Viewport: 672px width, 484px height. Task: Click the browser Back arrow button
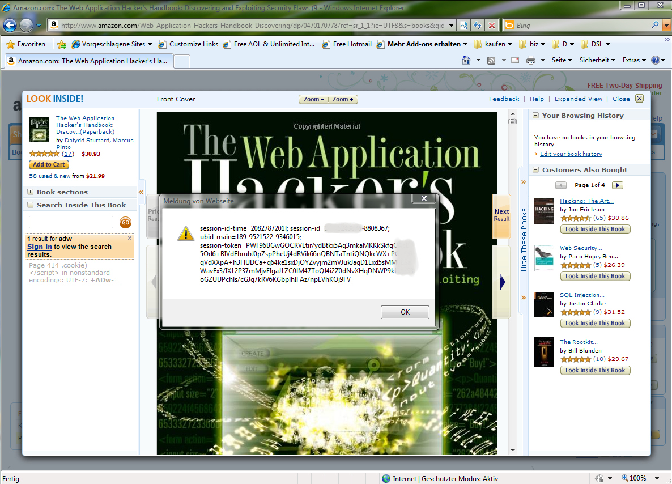(10, 26)
